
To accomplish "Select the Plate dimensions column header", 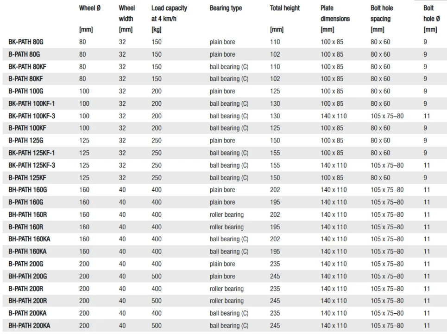I will tap(335, 13).
